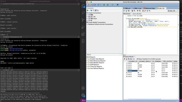The width and height of the screenshot is (182, 102).
Task: Click the SQL History icon in worksheet toolbar
Action: 147,11
